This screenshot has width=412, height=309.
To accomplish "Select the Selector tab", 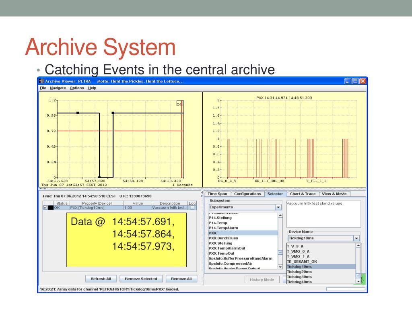I will point(275,194).
